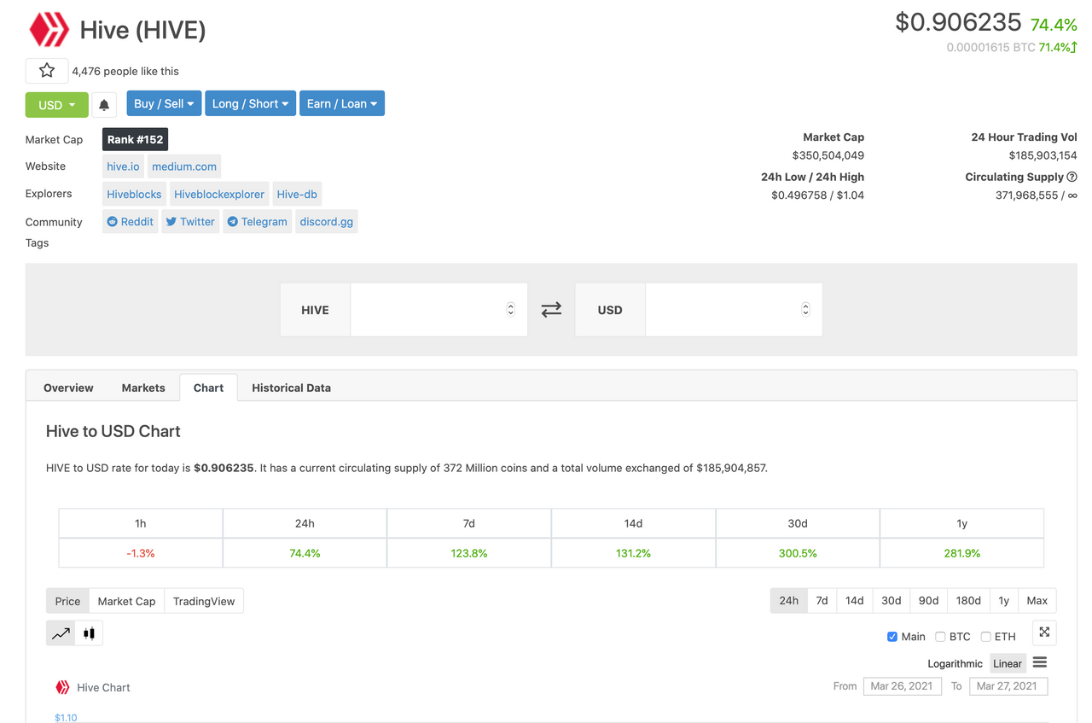Click the 1y change value 281.9%
Image resolution: width=1092 pixels, height=723 pixels.
[961, 553]
